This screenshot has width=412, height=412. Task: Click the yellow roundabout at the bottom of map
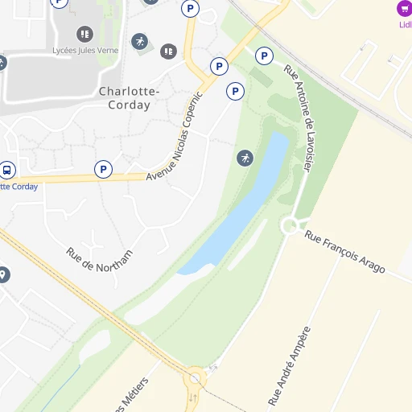tap(195, 379)
